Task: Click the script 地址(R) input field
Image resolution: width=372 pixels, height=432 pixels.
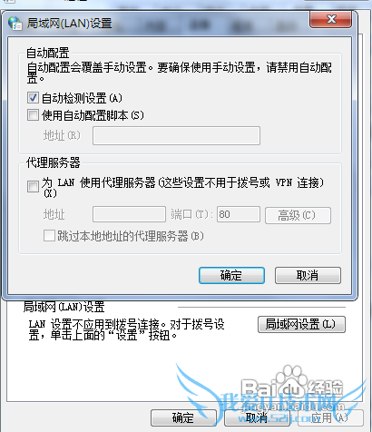Action: [176, 135]
